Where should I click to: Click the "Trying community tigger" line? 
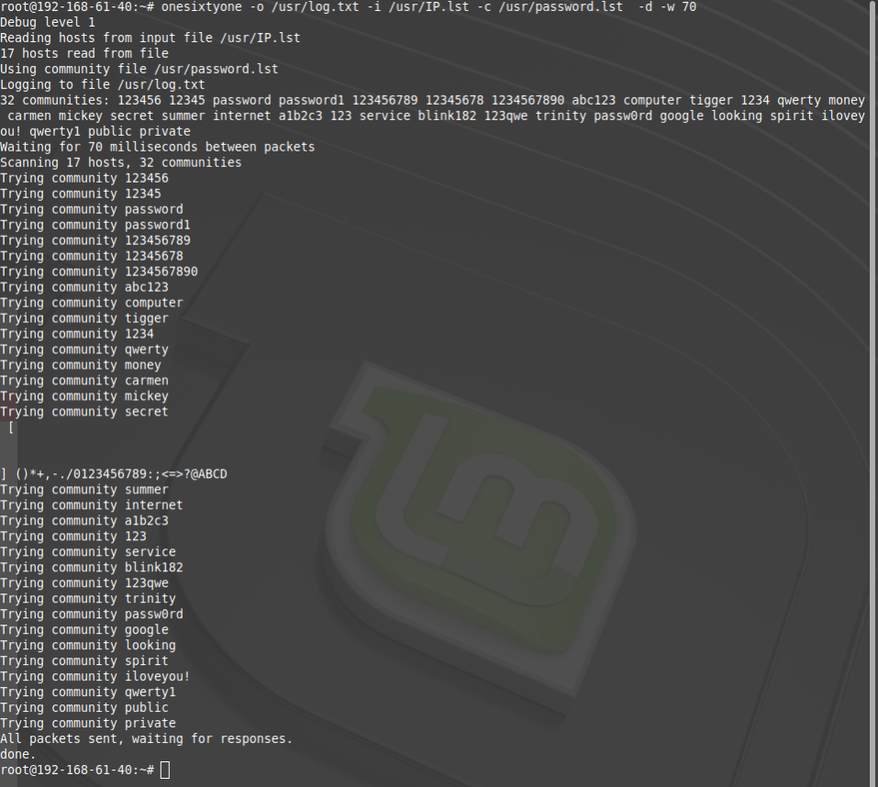tap(84, 318)
